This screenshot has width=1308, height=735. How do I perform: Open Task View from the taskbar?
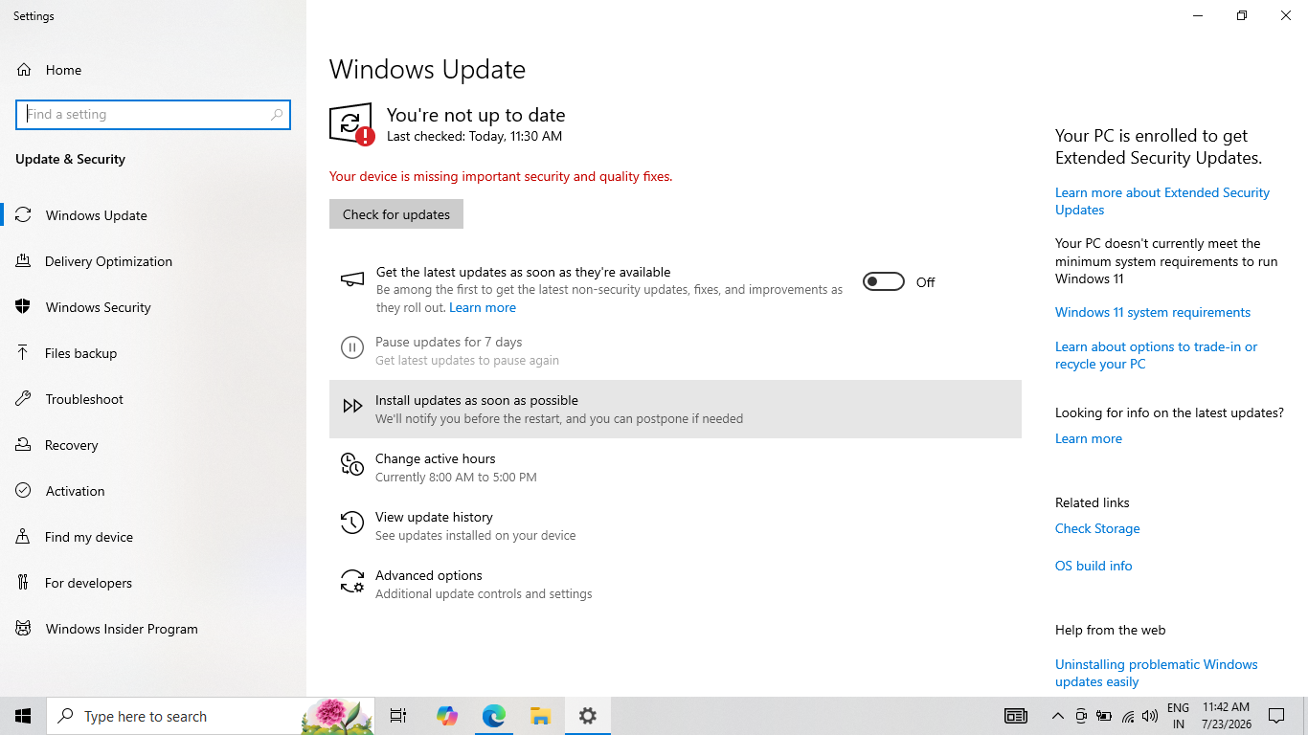[398, 716]
